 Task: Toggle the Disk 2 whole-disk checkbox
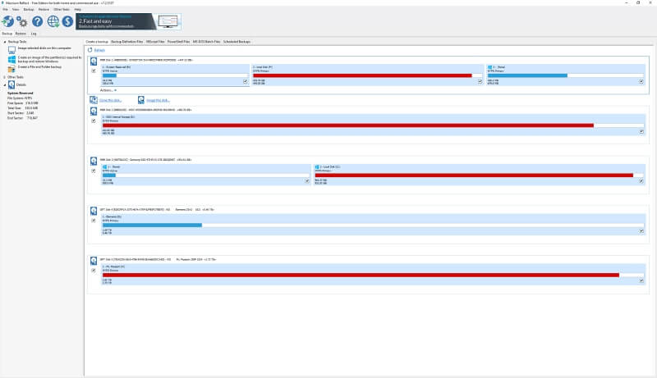coord(94,121)
